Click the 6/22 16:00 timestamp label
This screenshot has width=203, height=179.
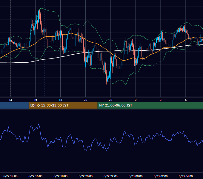35,176
